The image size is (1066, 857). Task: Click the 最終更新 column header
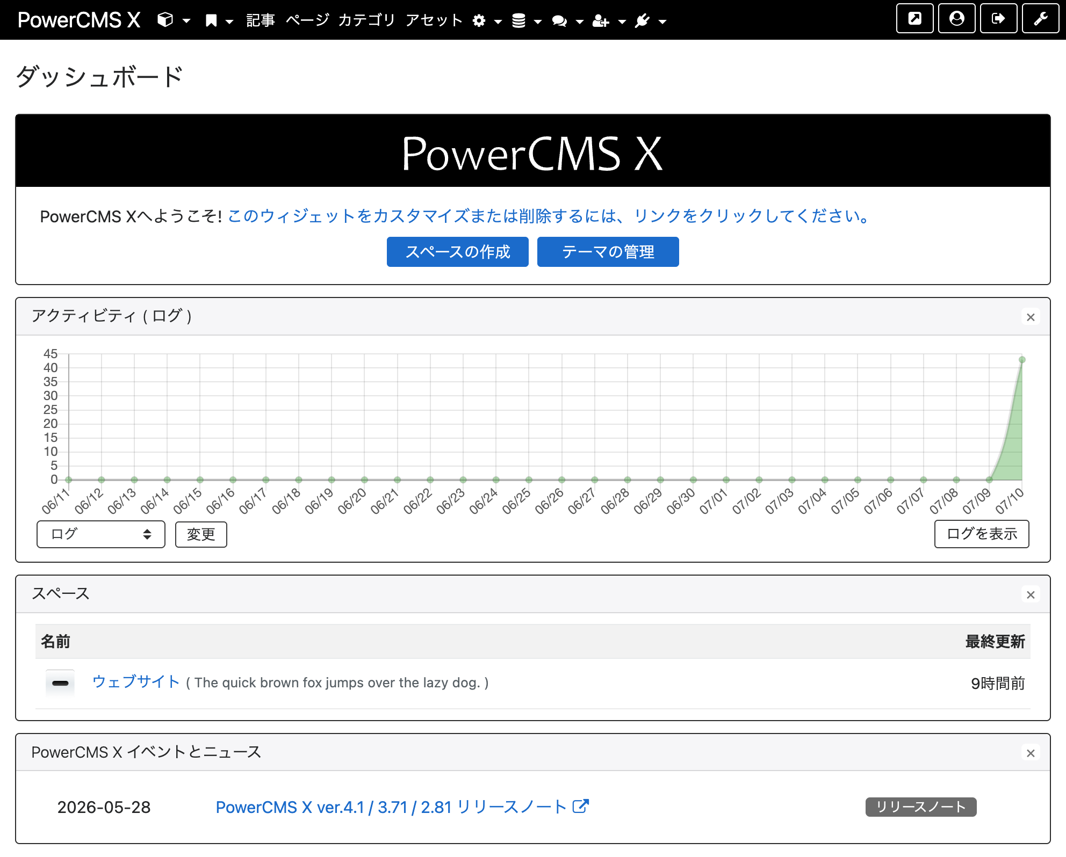coord(995,641)
